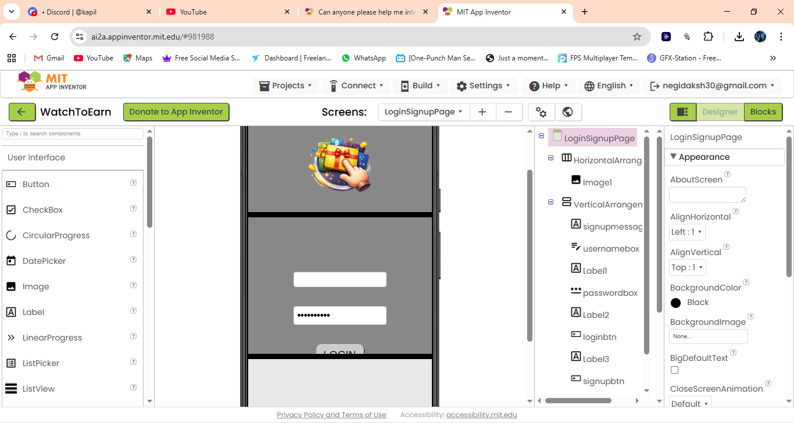Open the browser Extensions puzzle icon

click(x=708, y=37)
